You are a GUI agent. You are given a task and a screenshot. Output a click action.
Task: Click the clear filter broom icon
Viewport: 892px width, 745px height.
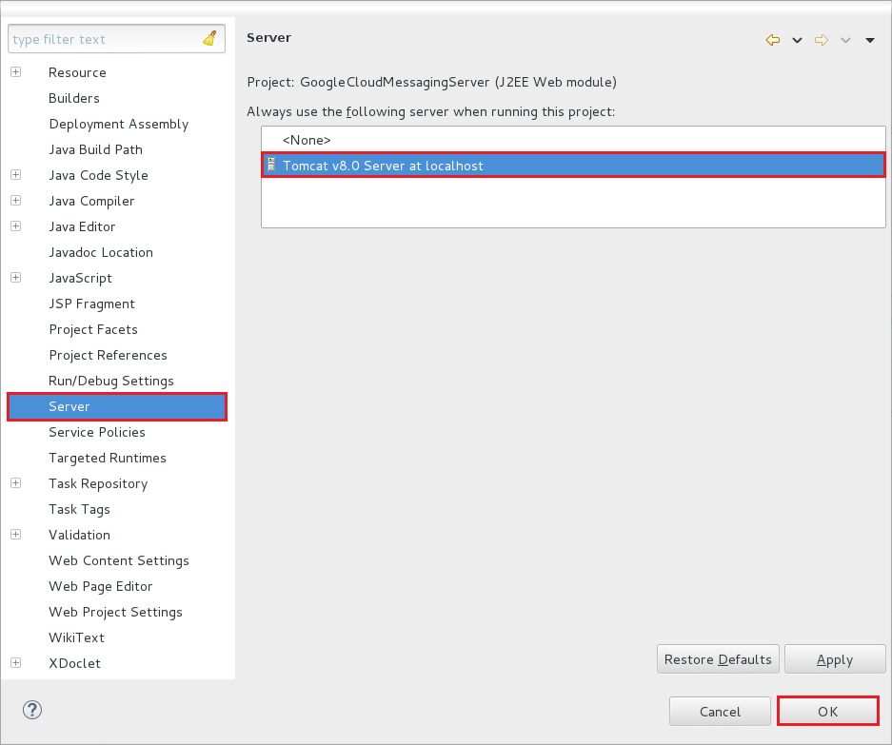[210, 39]
